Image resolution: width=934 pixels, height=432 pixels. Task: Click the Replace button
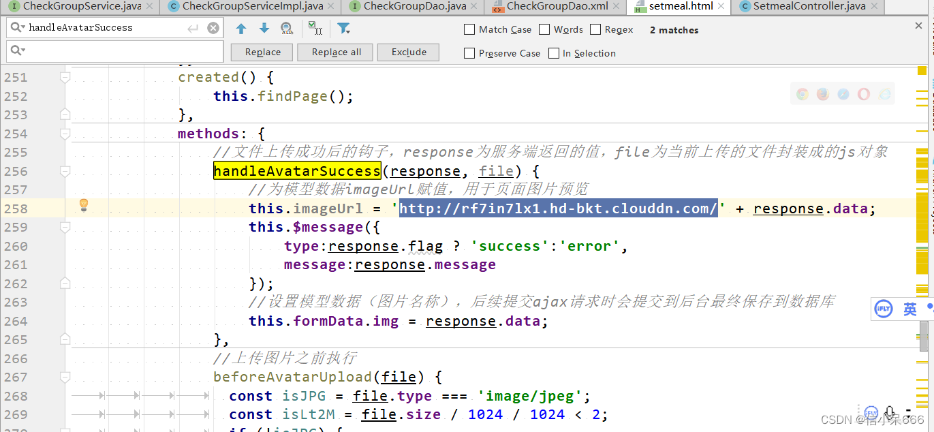(x=262, y=52)
